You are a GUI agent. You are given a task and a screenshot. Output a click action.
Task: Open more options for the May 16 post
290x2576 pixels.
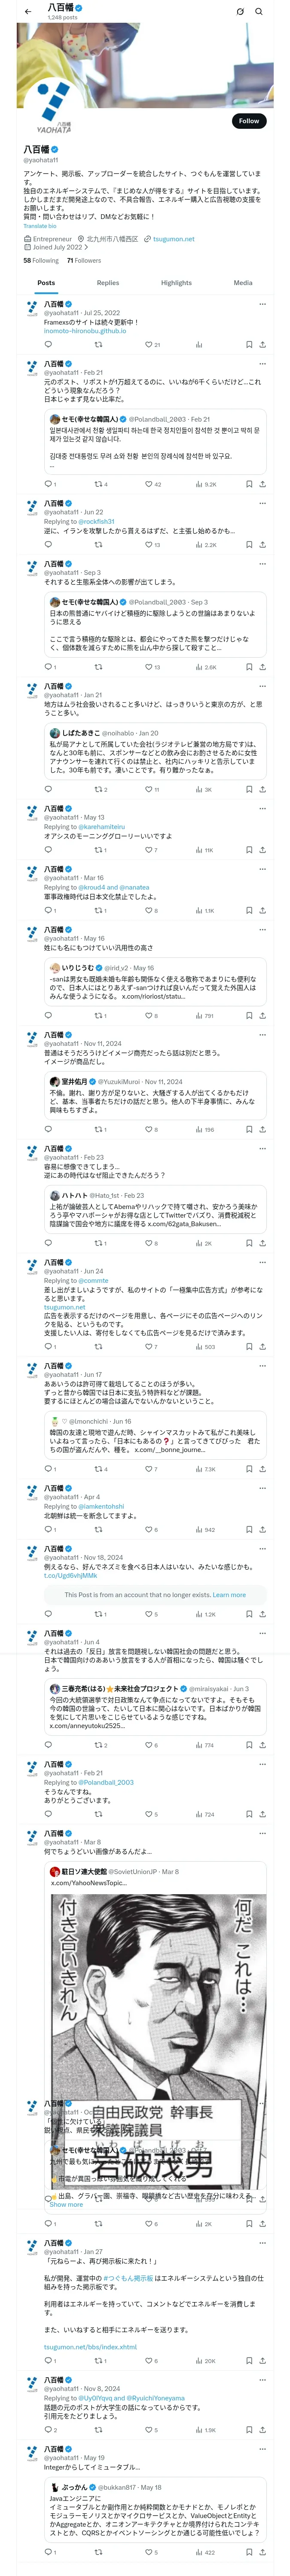click(x=262, y=930)
